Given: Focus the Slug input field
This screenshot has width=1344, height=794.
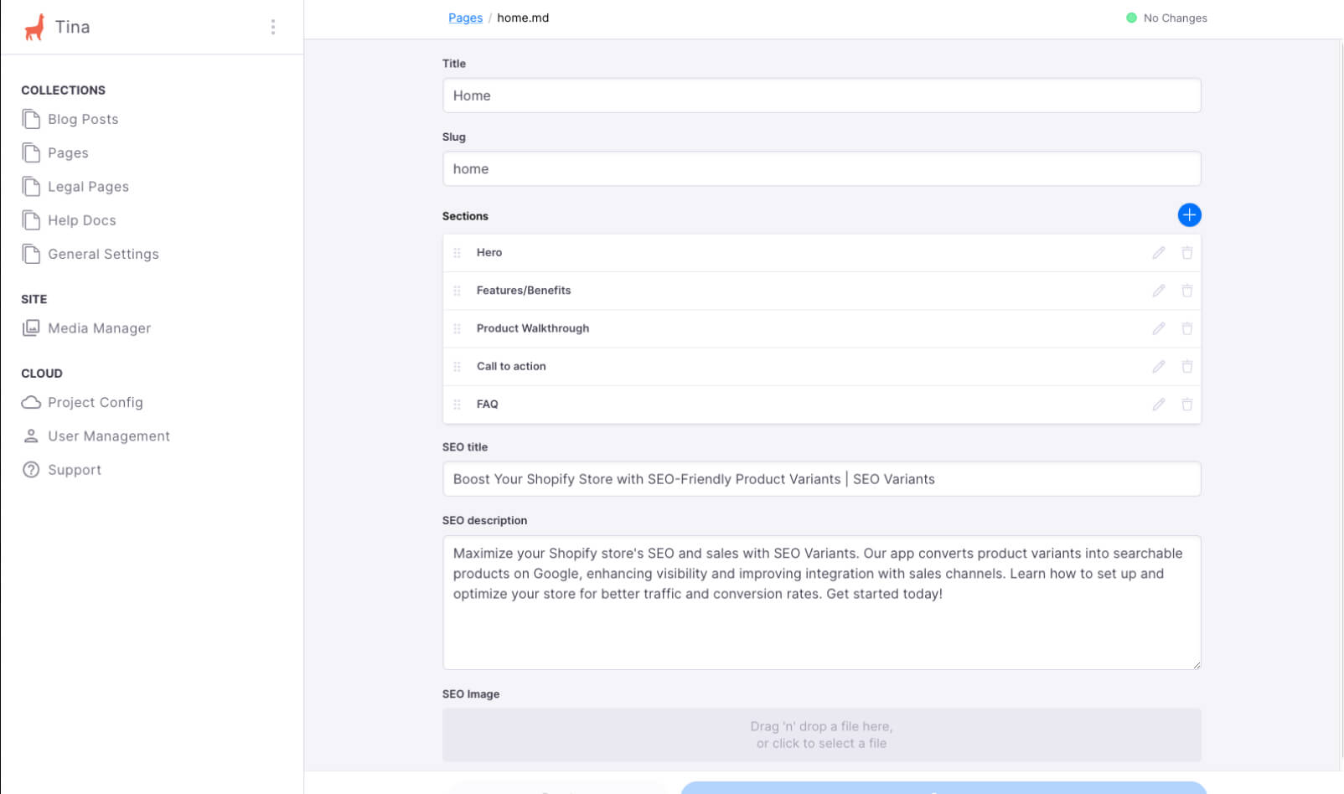Looking at the screenshot, I should (821, 169).
